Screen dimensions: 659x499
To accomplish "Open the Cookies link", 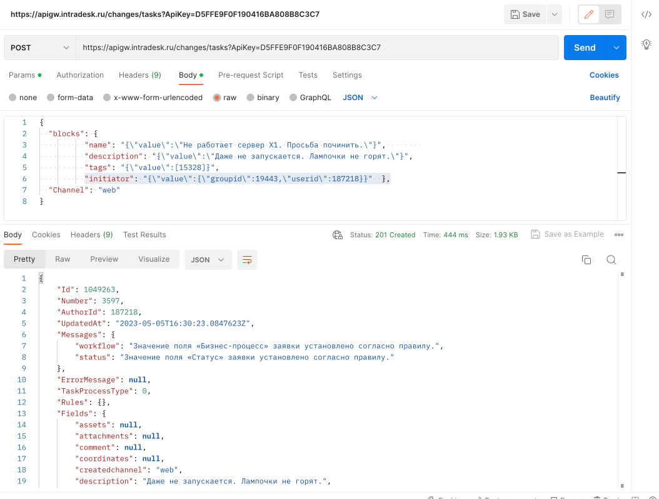I will [x=604, y=75].
